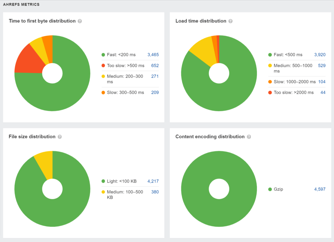Click the help icon next to Content encoding distribution
This screenshot has width=334, height=242.
click(249, 137)
